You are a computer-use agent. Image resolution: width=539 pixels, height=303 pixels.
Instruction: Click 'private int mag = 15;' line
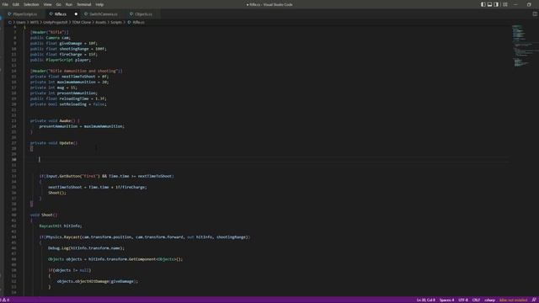coord(54,88)
